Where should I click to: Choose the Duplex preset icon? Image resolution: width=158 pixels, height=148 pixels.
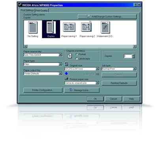(x=51, y=27)
